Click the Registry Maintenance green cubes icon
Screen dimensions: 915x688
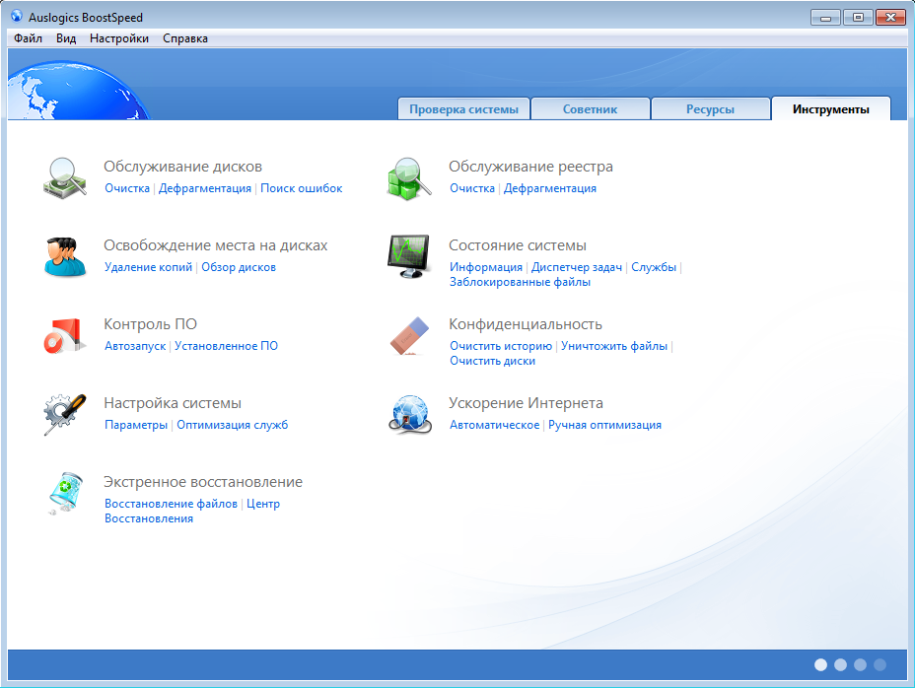click(x=409, y=178)
